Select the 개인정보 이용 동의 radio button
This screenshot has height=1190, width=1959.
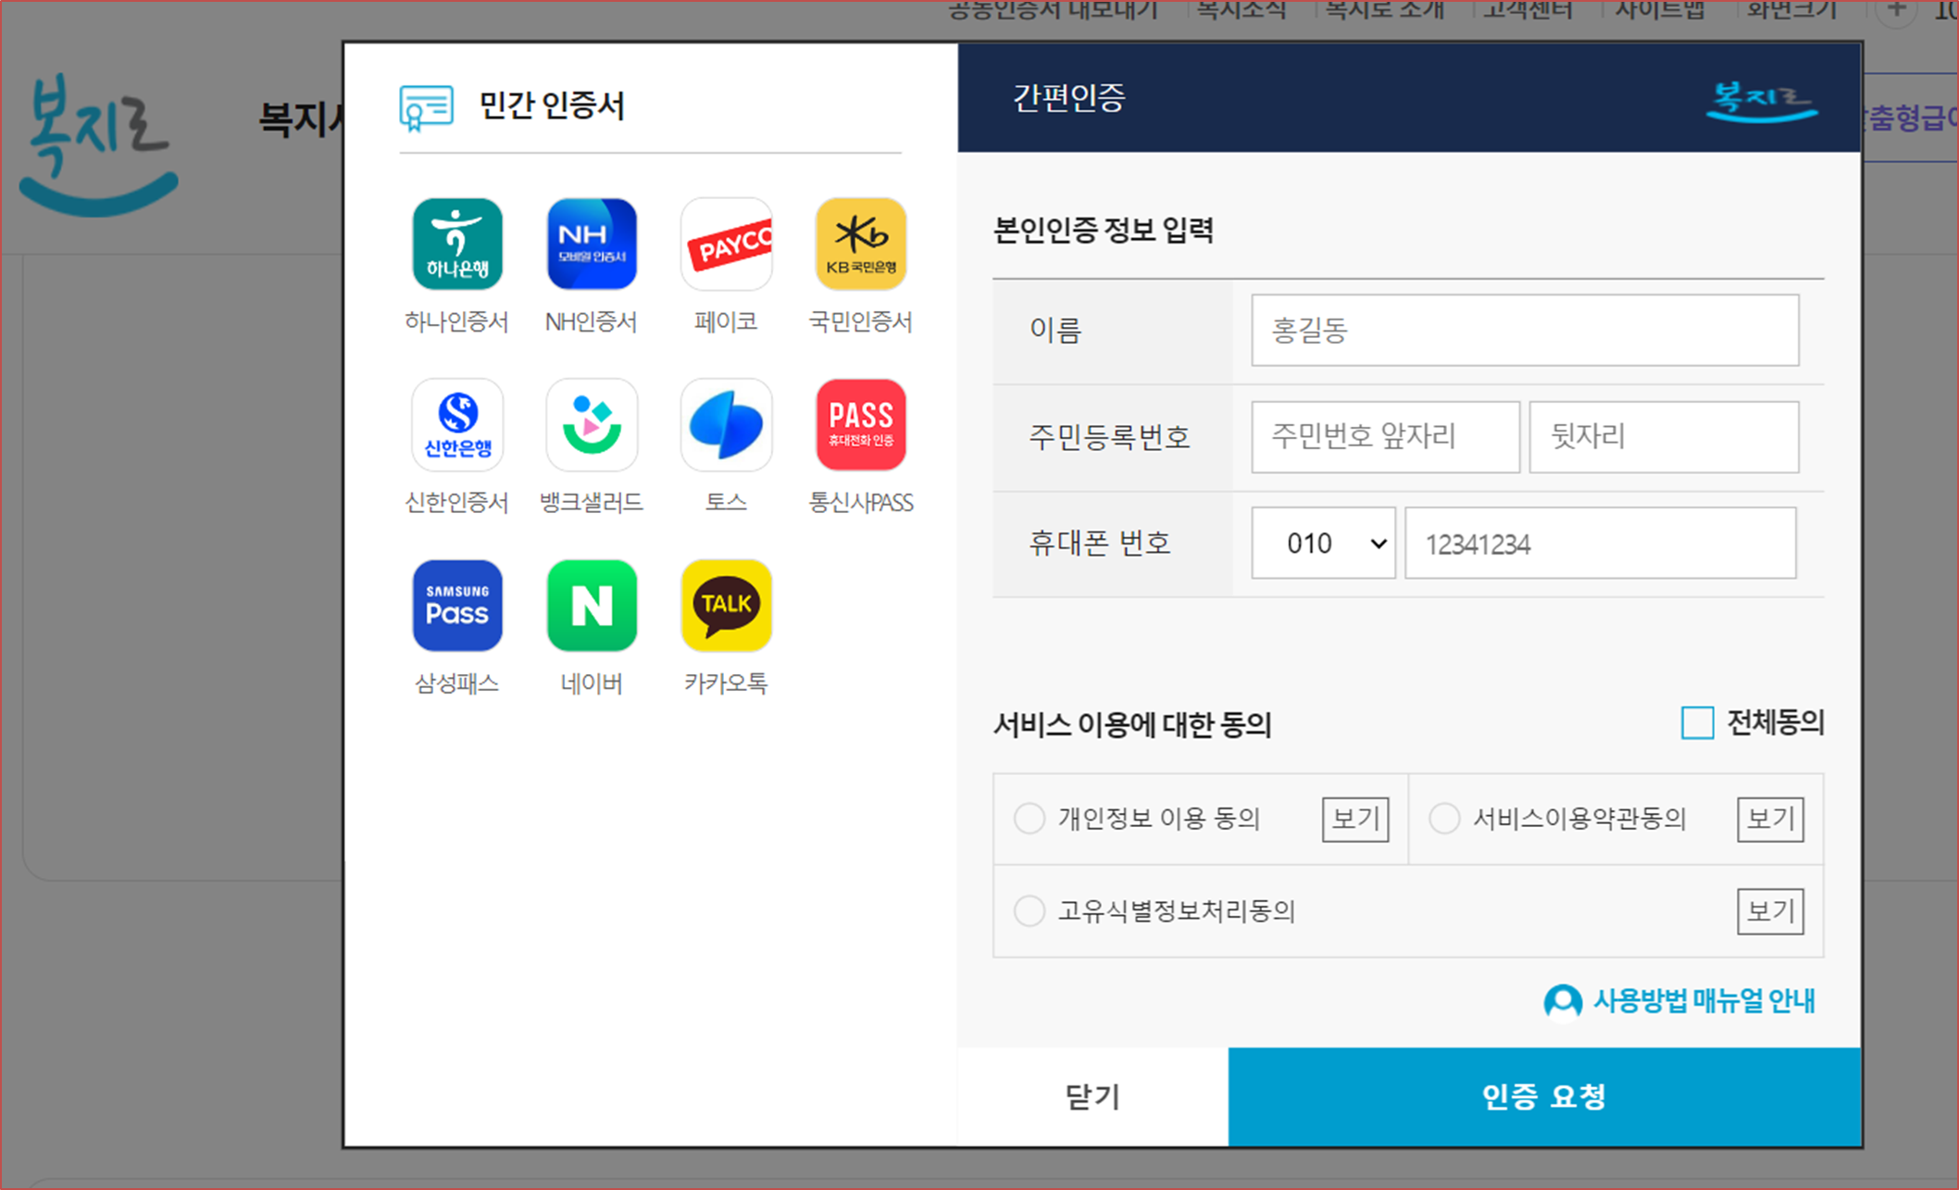click(x=1029, y=818)
